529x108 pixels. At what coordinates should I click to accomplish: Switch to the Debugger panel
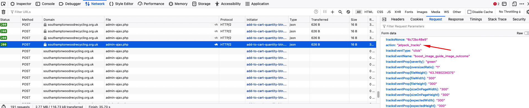[70, 4]
